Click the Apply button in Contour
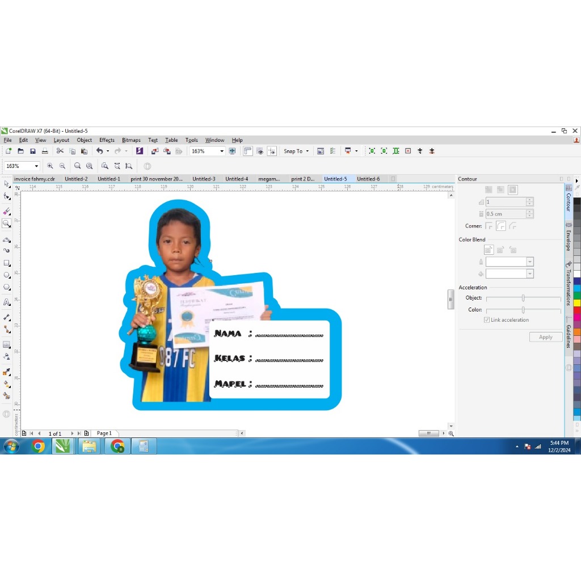Screen dimensions: 581x581 pyautogui.click(x=545, y=337)
